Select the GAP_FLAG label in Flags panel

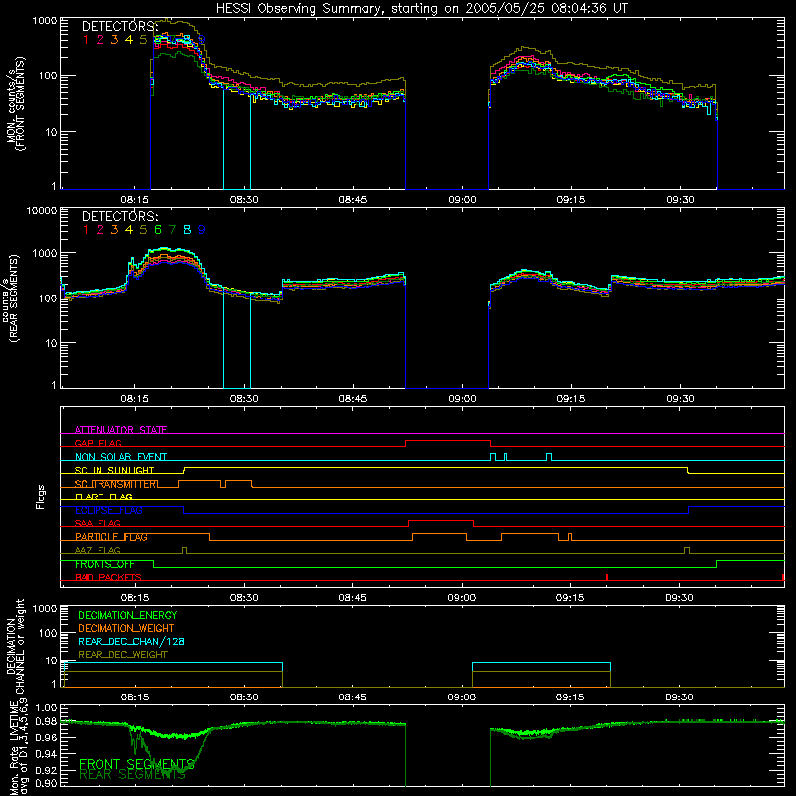(x=98, y=443)
